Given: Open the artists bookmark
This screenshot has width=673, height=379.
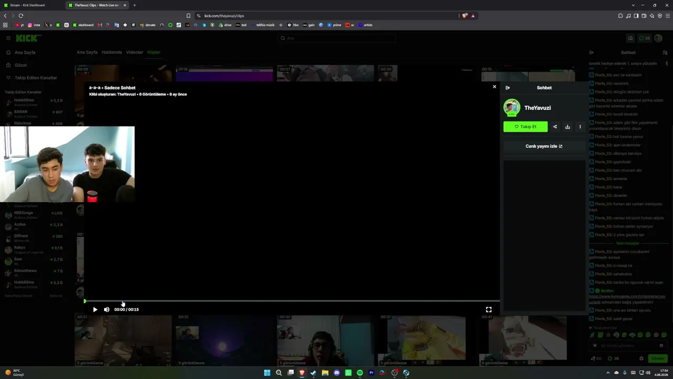Looking at the screenshot, I should [365, 25].
